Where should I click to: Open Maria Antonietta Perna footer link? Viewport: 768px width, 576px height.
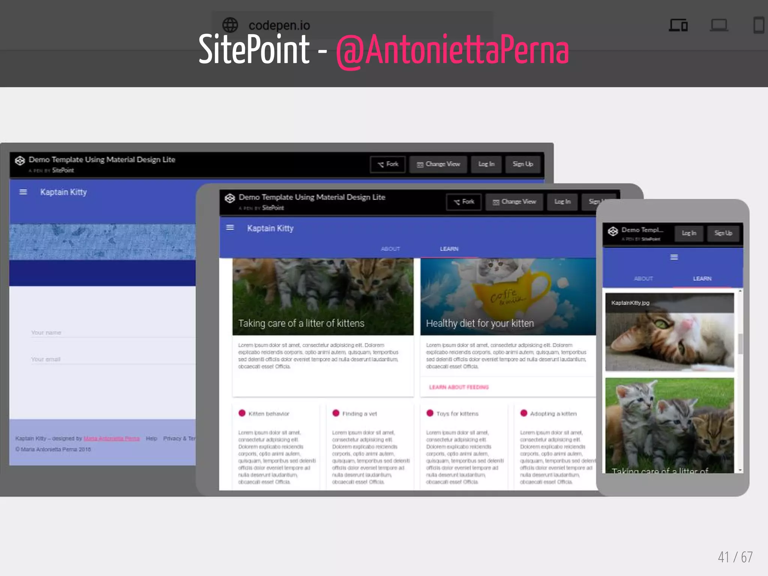(111, 438)
